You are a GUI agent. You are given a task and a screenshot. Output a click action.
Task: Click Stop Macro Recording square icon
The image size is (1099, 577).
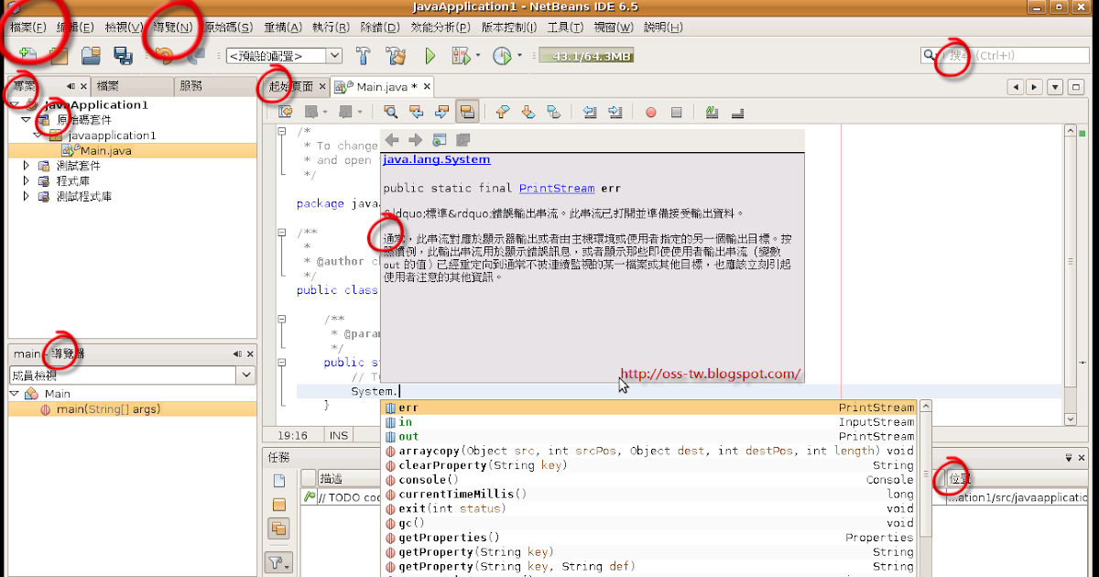click(x=677, y=112)
